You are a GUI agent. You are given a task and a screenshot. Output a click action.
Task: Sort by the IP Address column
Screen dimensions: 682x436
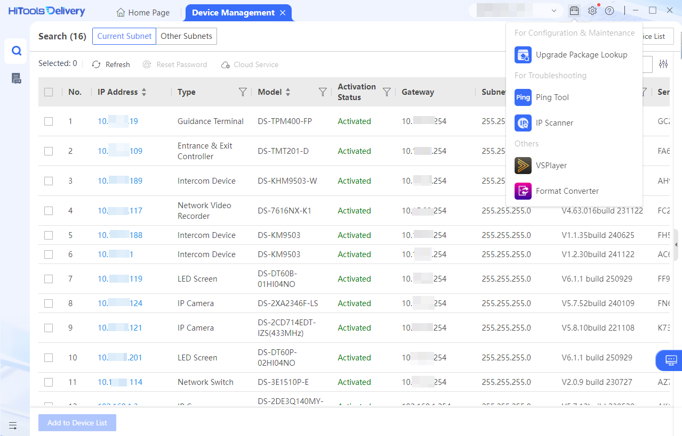144,92
